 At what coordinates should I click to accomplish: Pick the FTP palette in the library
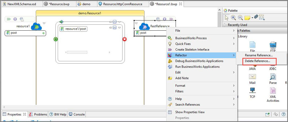[273, 46]
